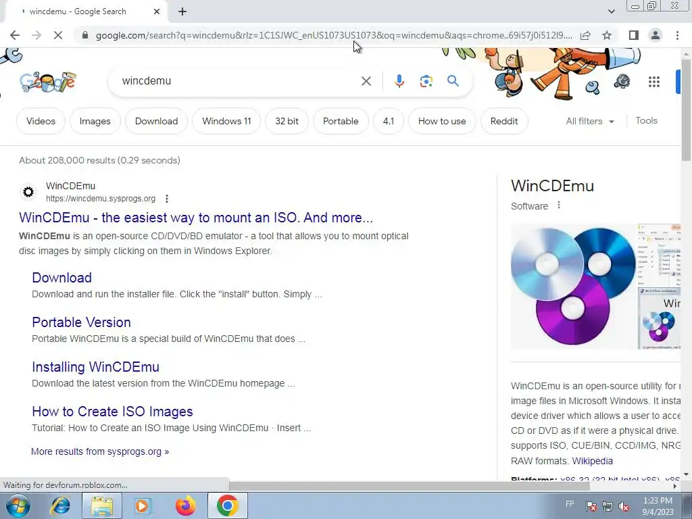The height and width of the screenshot is (519, 692).
Task: Go back with the browser back arrow
Action: (x=15, y=35)
